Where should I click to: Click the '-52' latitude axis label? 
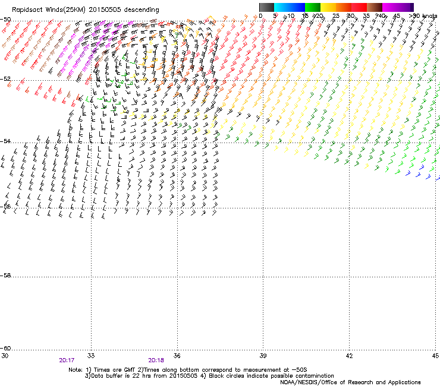point(5,79)
